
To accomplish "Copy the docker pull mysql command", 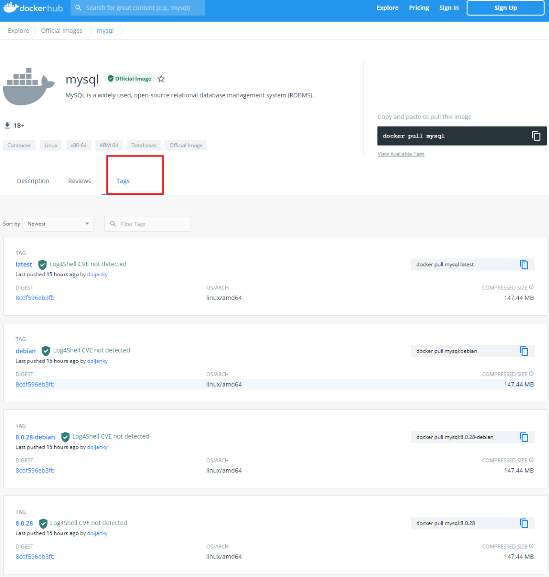I will pos(536,136).
